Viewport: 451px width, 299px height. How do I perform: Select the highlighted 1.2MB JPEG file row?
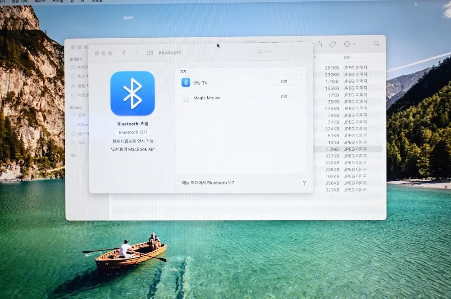348,149
